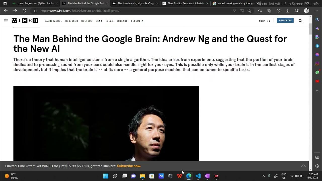
Task: Add a new app to sidebar
Action: [x=317, y=90]
